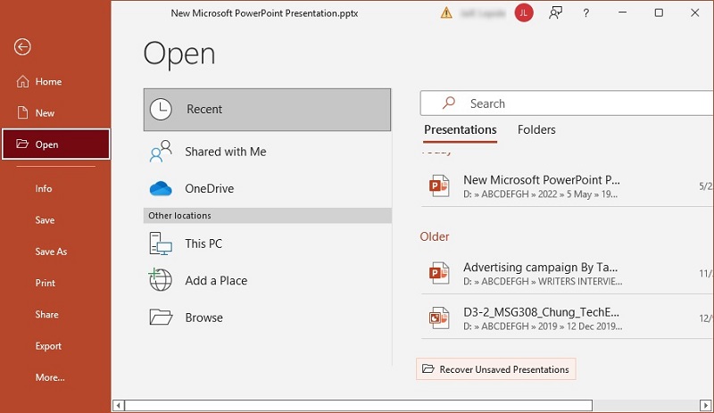Close the PowerPoint window
The image size is (714, 413).
695,12
